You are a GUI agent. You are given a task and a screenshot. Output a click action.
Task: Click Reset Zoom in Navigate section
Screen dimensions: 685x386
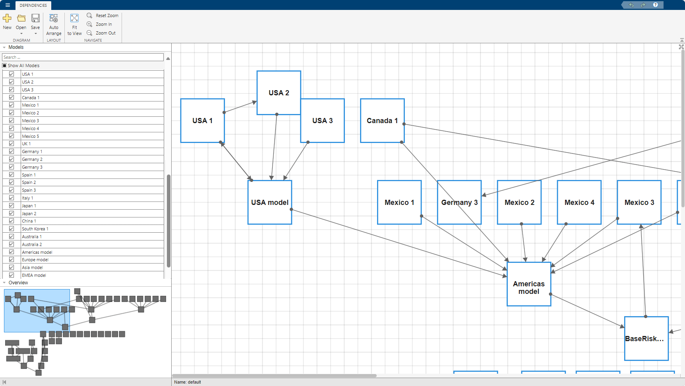click(x=103, y=15)
